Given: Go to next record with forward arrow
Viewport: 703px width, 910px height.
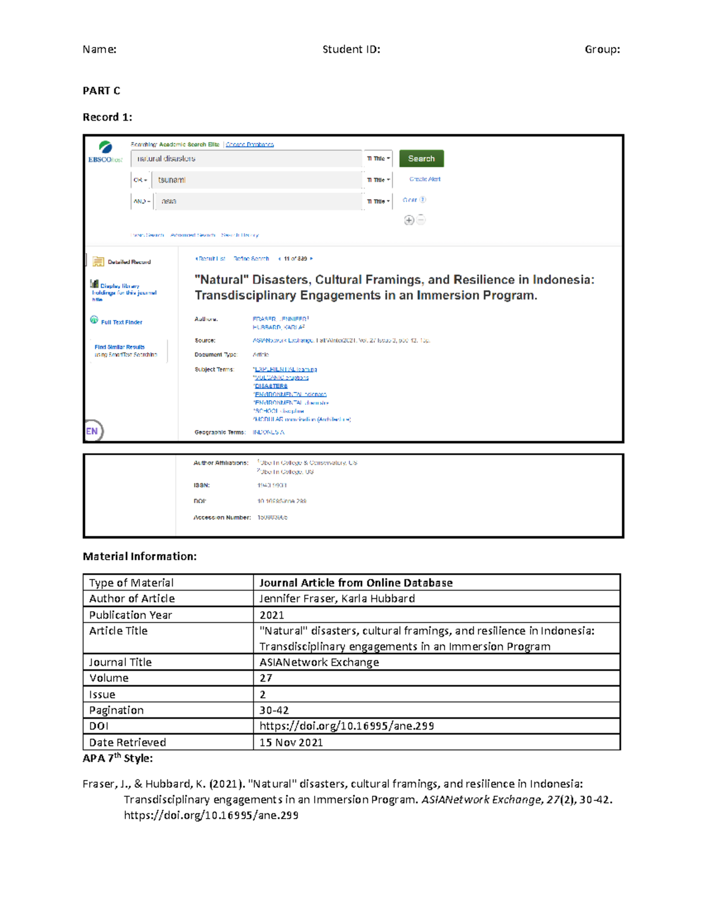Looking at the screenshot, I should [311, 258].
